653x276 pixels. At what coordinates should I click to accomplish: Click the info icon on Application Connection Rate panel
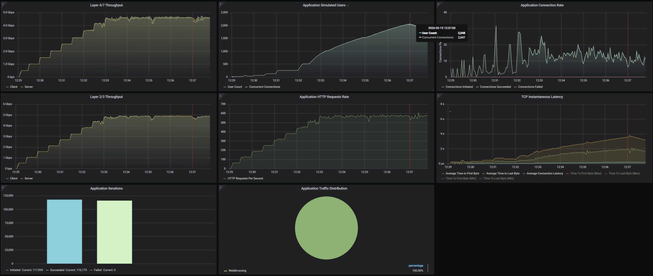pyautogui.click(x=438, y=4)
